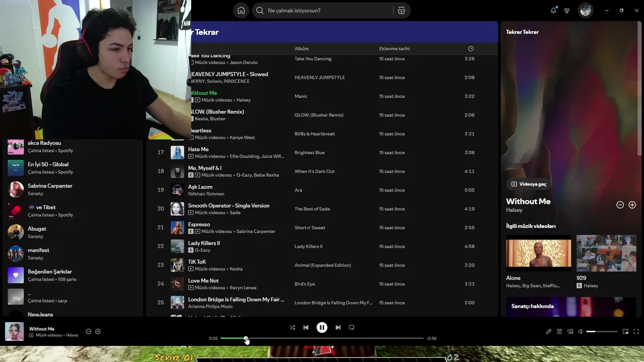The height and width of the screenshot is (362, 644).
Task: Open the Tekrar Tekrar panel title
Action: pyautogui.click(x=522, y=32)
